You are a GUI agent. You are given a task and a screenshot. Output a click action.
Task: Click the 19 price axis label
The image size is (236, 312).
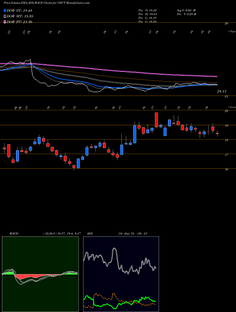pos(226,126)
